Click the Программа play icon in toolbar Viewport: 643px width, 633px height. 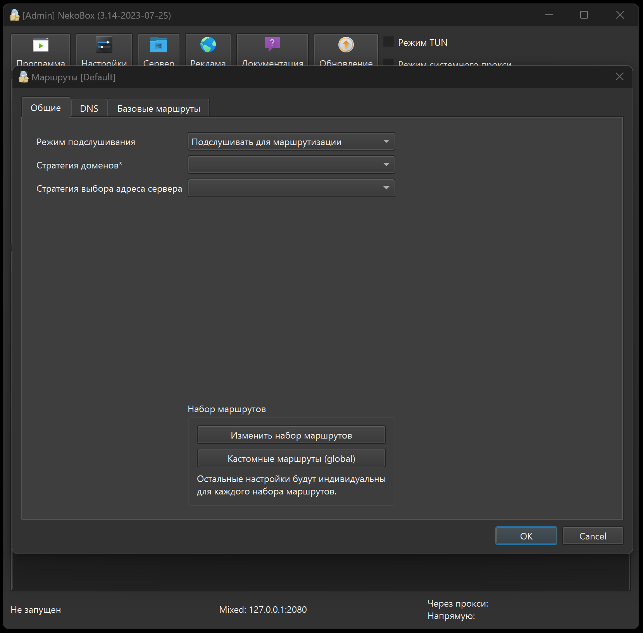[41, 45]
